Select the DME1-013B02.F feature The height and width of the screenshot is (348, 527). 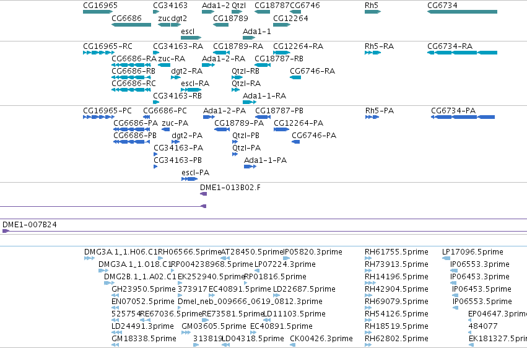(204, 194)
